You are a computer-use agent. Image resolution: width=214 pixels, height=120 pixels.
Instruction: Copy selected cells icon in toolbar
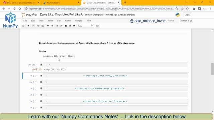pos(38,26)
